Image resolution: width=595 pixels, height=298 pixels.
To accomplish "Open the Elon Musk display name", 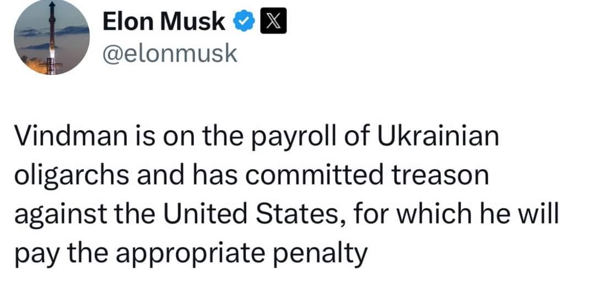I will [164, 22].
